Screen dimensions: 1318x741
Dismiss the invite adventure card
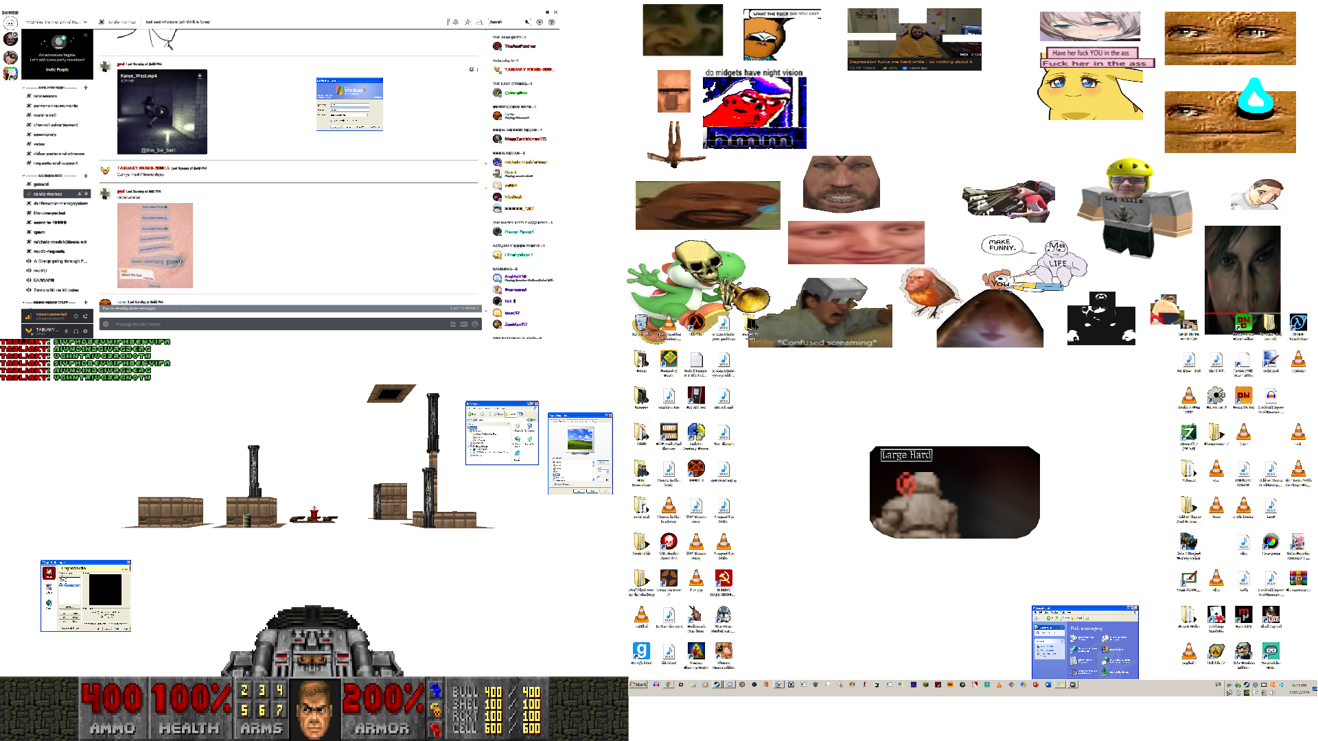pyautogui.click(x=86, y=34)
